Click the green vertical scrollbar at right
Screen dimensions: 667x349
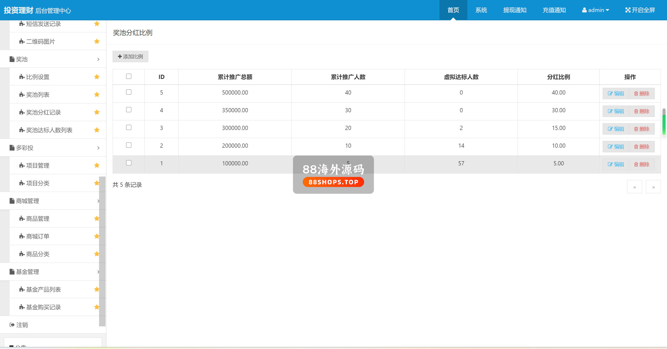(x=664, y=124)
